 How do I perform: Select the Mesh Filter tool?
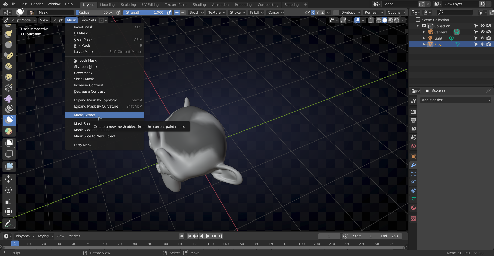click(x=9, y=166)
